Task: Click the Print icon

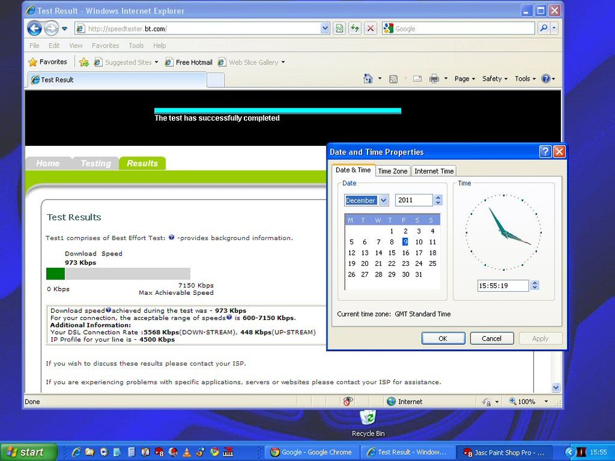Action: click(434, 79)
